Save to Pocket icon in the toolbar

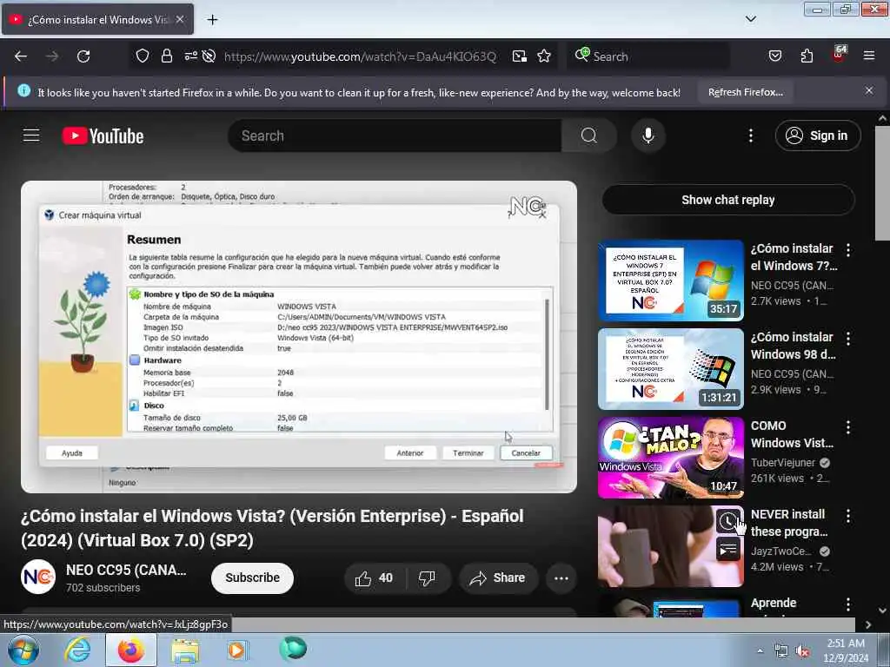pyautogui.click(x=774, y=56)
